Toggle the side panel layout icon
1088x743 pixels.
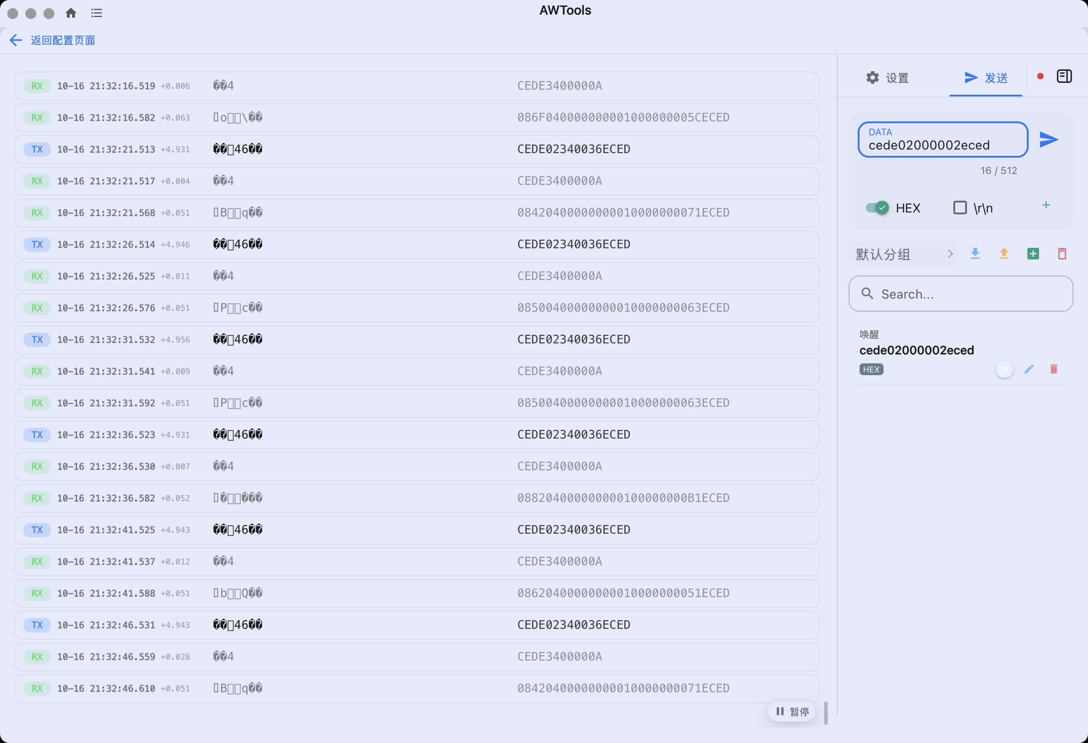pos(1064,76)
